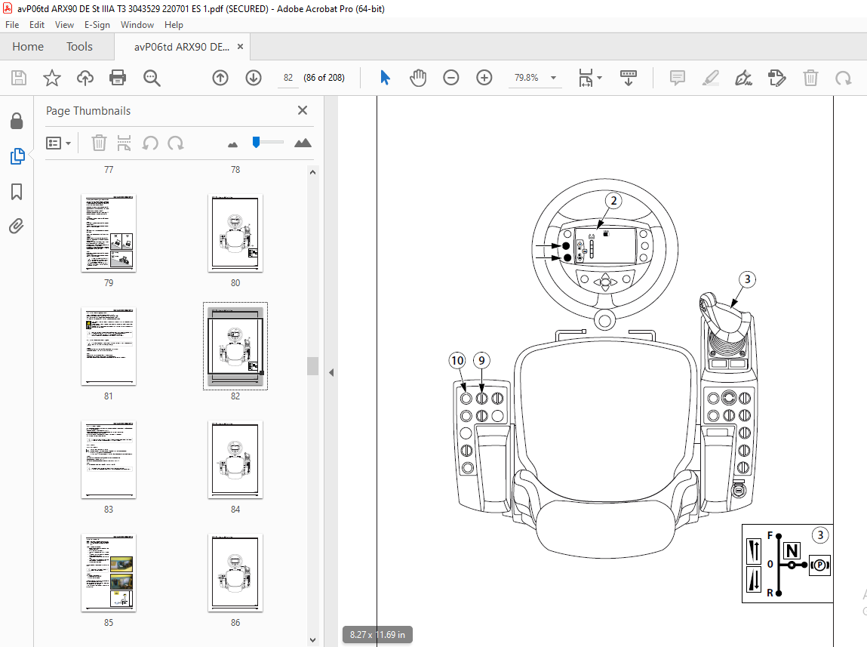The height and width of the screenshot is (647, 867).
Task: Switch to the Home tab
Action: 28,47
